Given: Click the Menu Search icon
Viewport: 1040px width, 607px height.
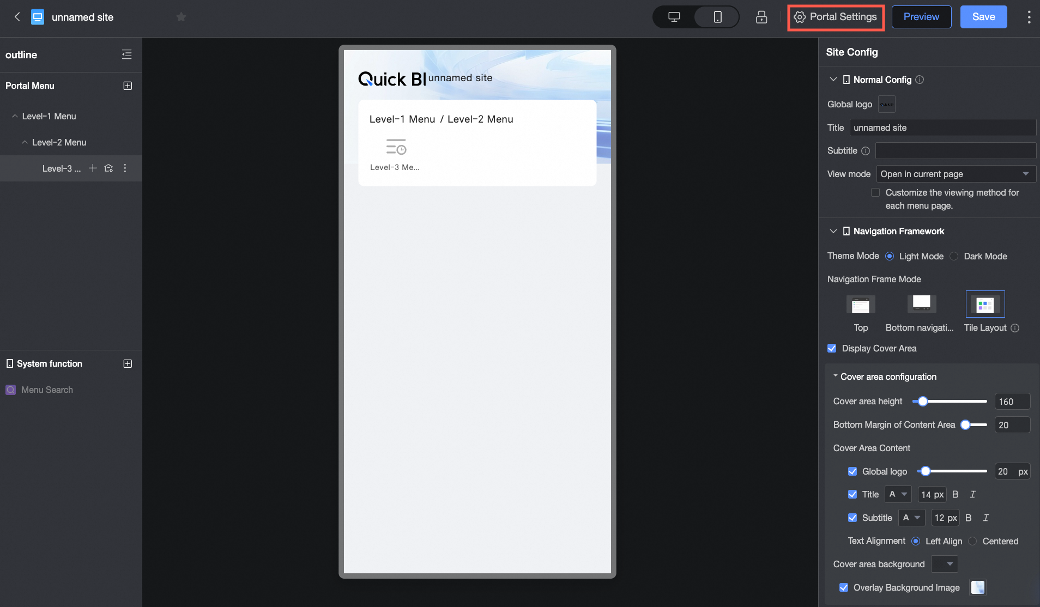Looking at the screenshot, I should pos(10,390).
